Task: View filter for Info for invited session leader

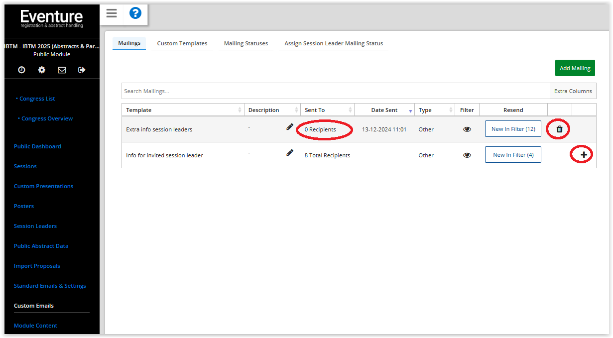Action: tap(467, 155)
